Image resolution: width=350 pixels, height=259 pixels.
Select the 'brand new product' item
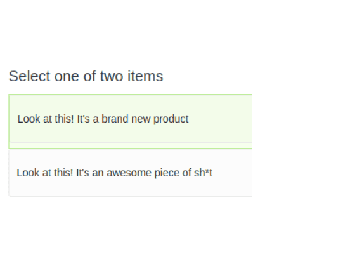(130, 121)
